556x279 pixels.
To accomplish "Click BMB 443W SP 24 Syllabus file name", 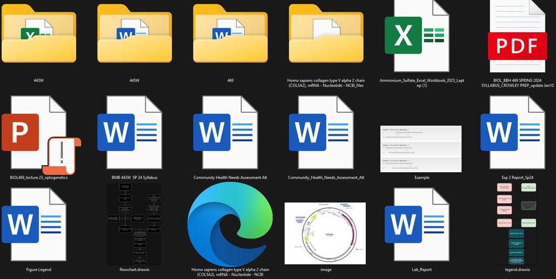I will tap(135, 178).
